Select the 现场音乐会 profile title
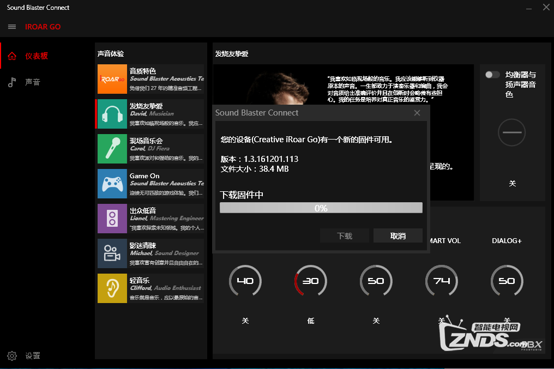Screen dimensions: 554x369 (x=146, y=141)
